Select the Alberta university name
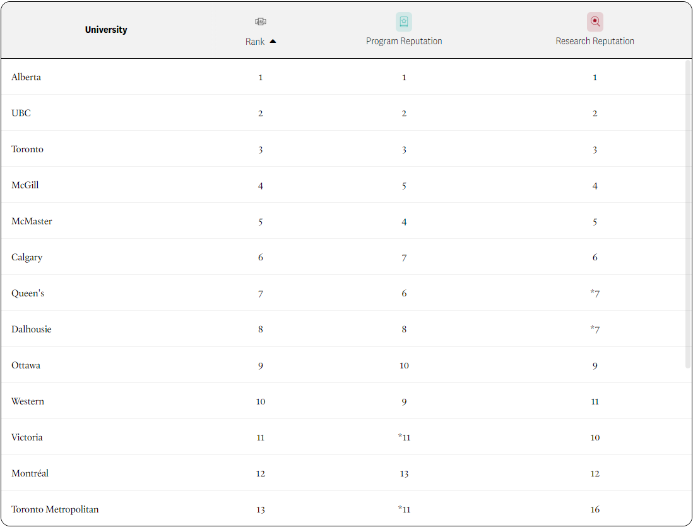The height and width of the screenshot is (527, 693). (26, 77)
